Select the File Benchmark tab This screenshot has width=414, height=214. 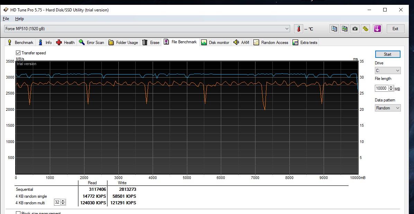[x=180, y=42]
